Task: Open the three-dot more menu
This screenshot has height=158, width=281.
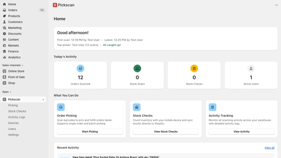Action: [276, 5]
